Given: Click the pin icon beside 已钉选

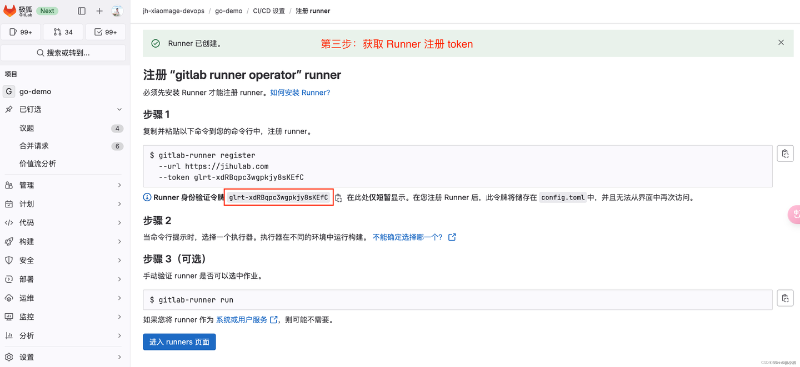Looking at the screenshot, I should click(9, 109).
